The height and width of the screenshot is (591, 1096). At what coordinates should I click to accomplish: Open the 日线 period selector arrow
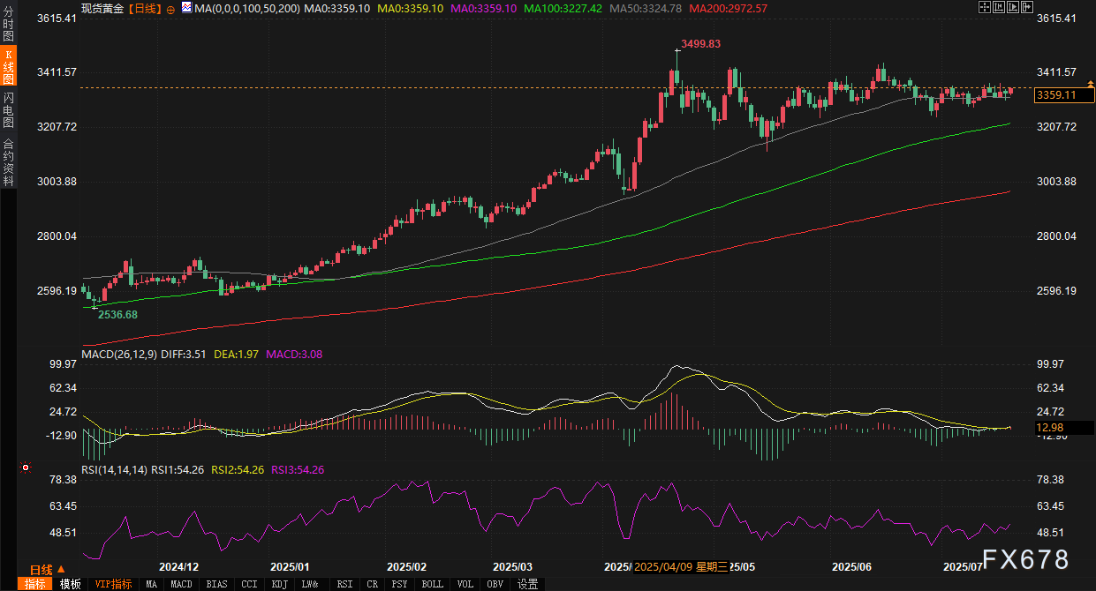(61, 569)
